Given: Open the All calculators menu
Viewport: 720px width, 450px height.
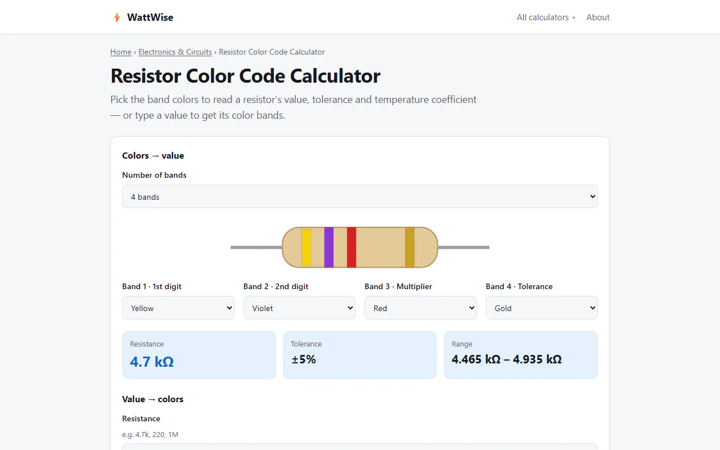Looking at the screenshot, I should pyautogui.click(x=546, y=17).
